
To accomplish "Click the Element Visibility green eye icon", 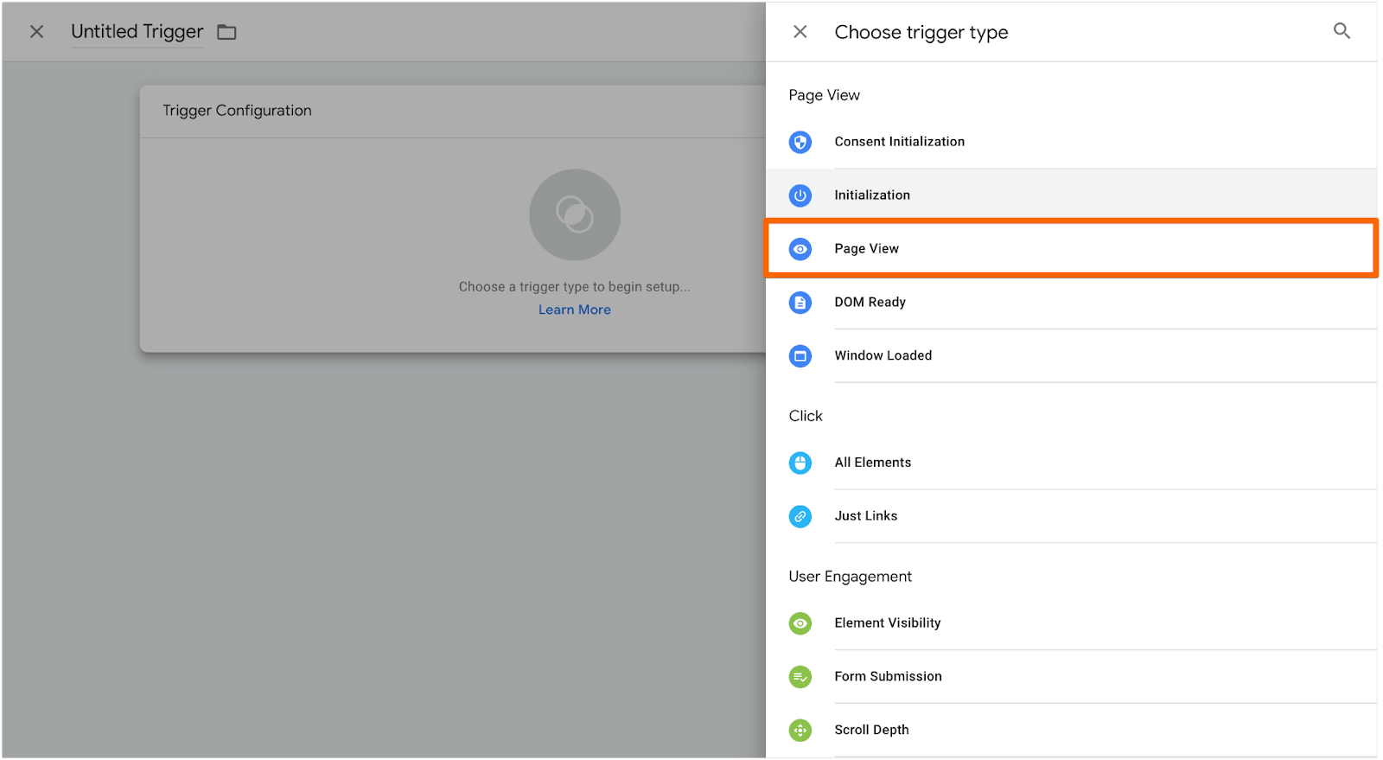I will pyautogui.click(x=800, y=623).
